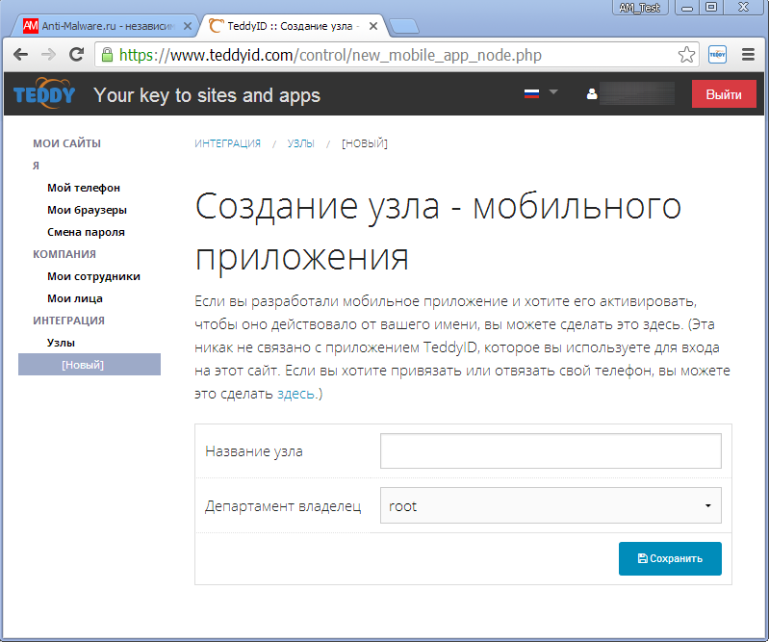This screenshot has height=642, width=769.
Task: Click the Я sidebar heading
Action: pos(36,166)
